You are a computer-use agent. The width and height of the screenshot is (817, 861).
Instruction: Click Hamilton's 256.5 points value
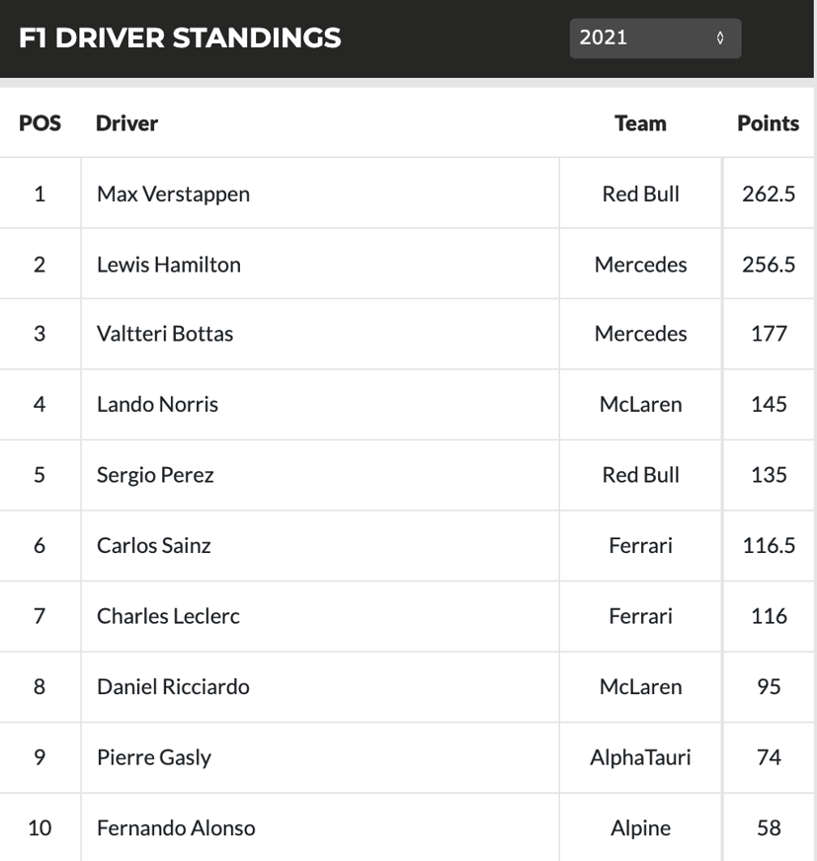(x=769, y=265)
